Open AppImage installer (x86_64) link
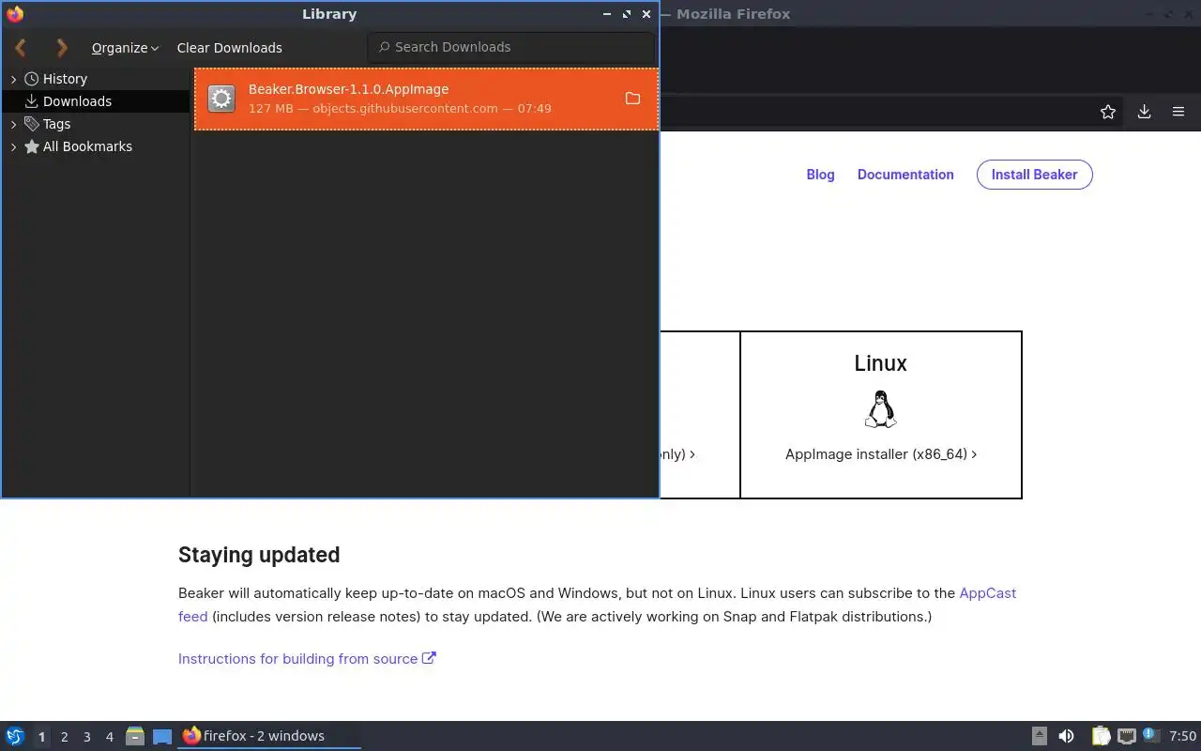Image resolution: width=1201 pixels, height=751 pixels. click(x=881, y=454)
